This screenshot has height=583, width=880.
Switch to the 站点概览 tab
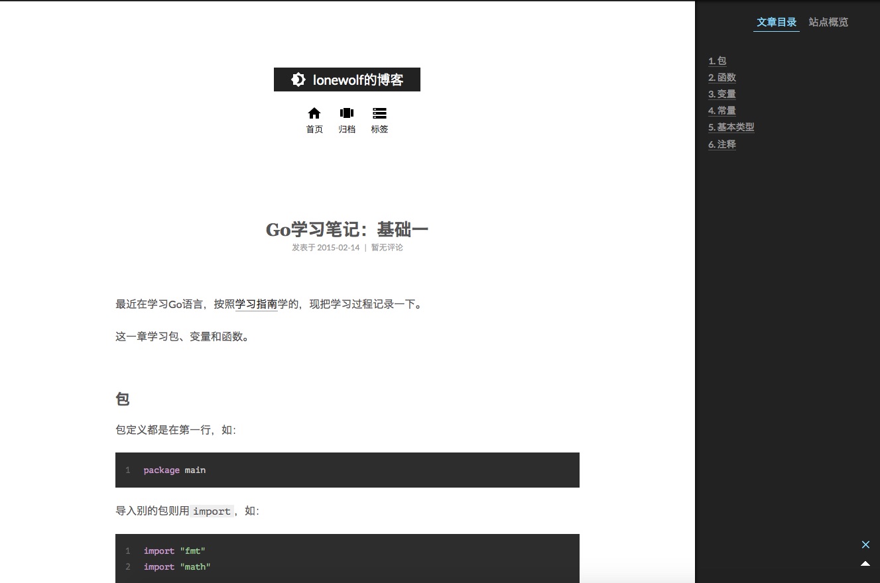click(828, 22)
